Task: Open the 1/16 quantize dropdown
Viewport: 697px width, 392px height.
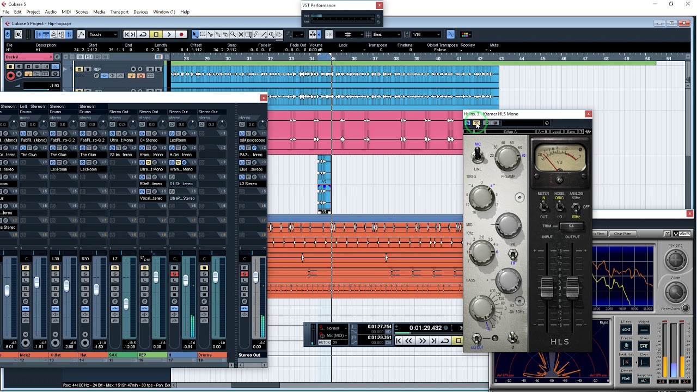Action: [x=426, y=34]
